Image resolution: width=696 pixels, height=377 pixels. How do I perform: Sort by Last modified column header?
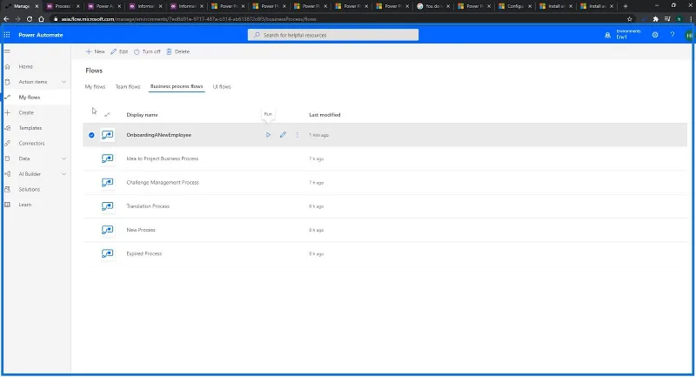tap(325, 115)
